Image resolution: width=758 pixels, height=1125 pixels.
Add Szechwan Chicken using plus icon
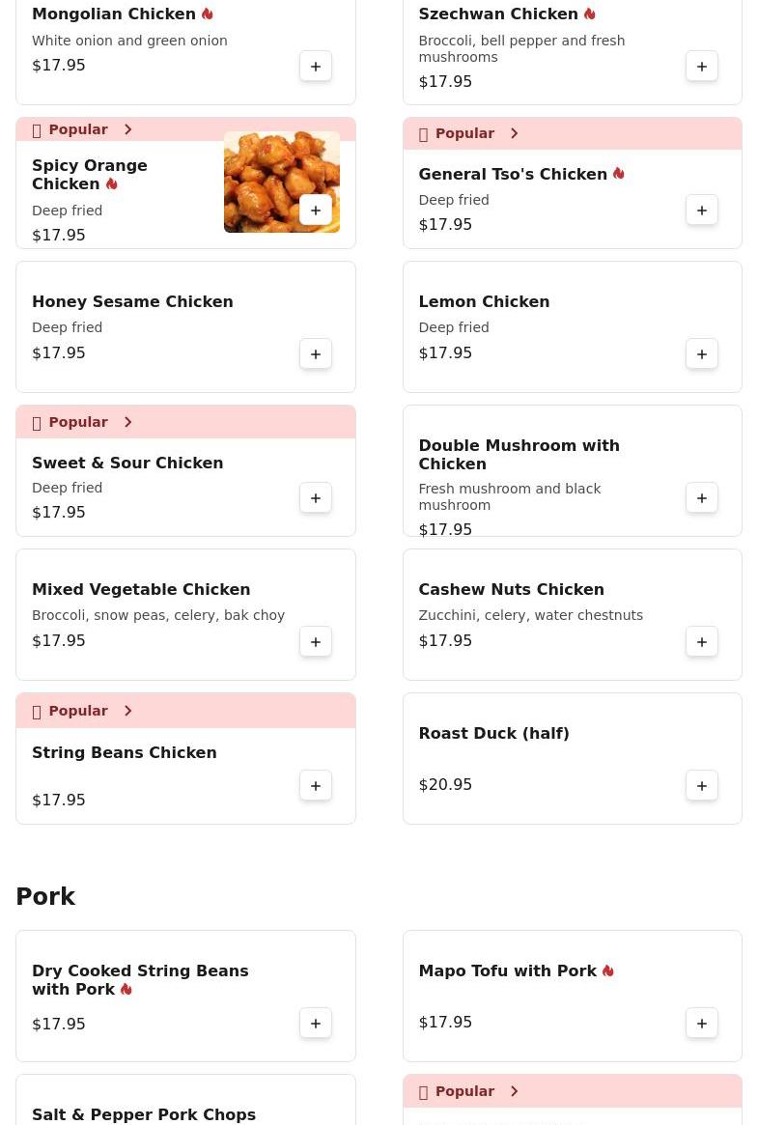point(702,67)
